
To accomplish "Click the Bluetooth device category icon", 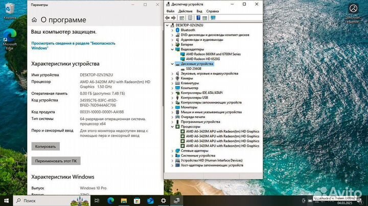I will click(x=178, y=30).
